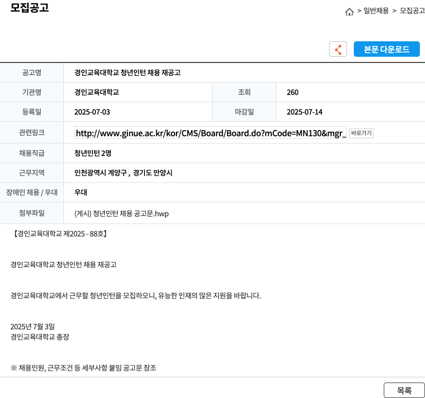Viewport: 425px width, 398px height.
Task: Click the orange share icon button
Action: click(x=338, y=49)
